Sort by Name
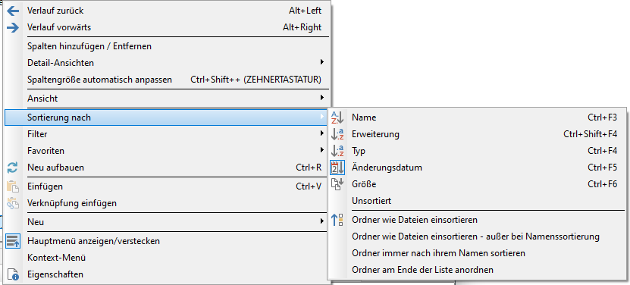Viewport: 630px width, 285px height. [477, 117]
